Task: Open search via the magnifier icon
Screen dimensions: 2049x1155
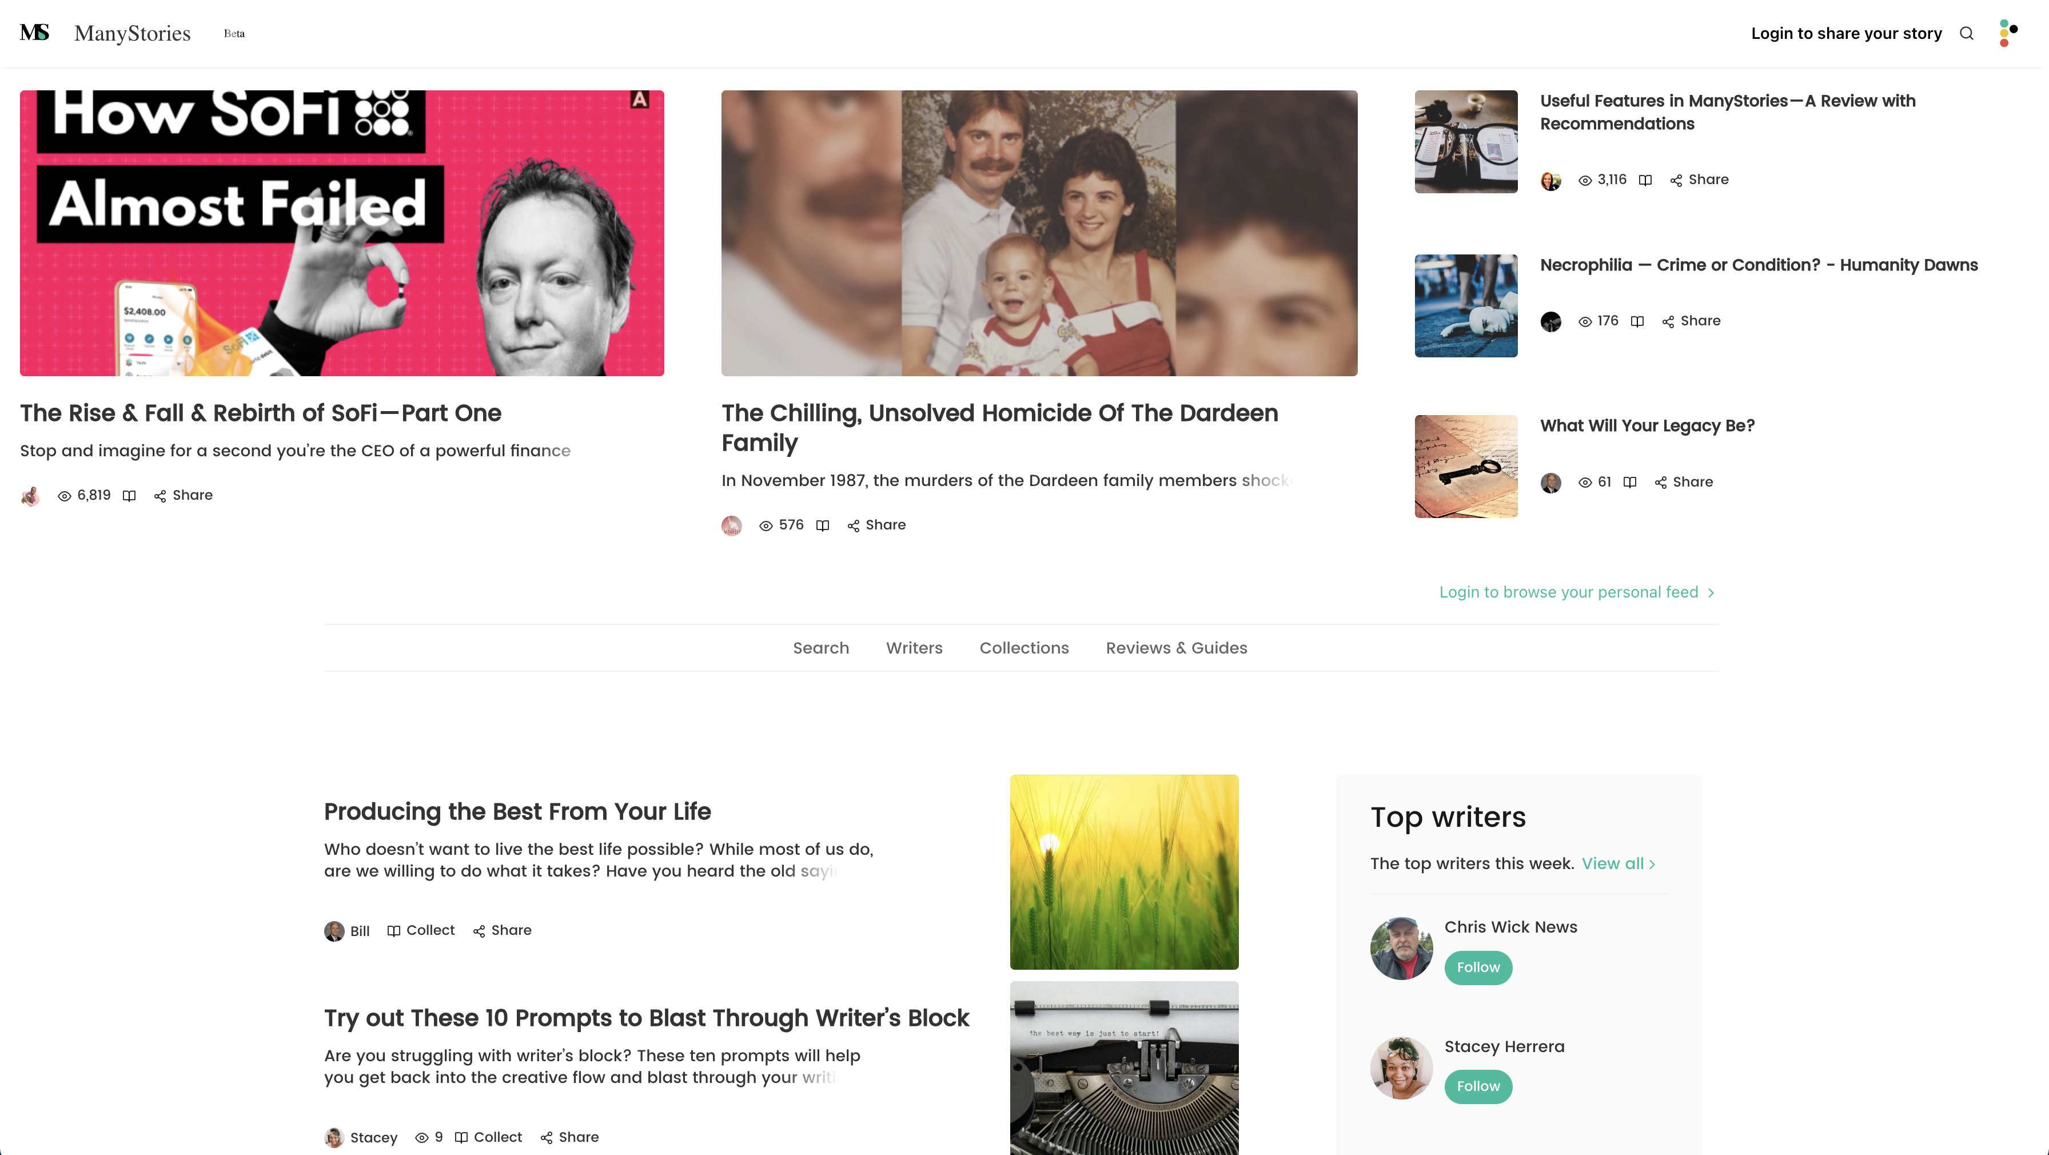Action: (1966, 33)
